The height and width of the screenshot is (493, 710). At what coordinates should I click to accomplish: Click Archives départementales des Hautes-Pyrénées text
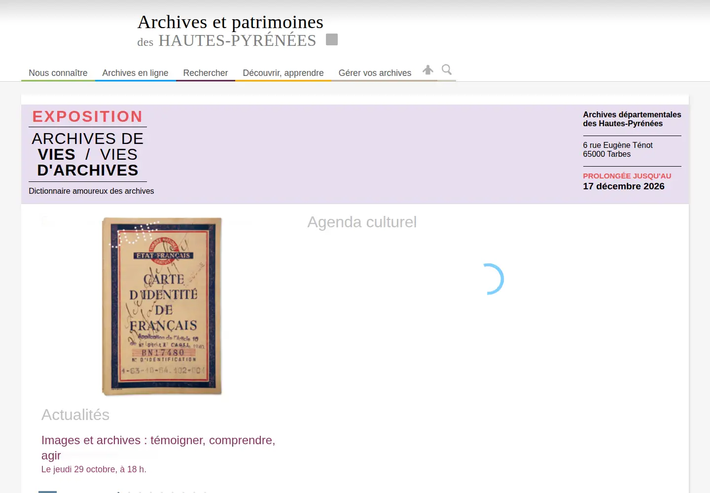coord(632,119)
